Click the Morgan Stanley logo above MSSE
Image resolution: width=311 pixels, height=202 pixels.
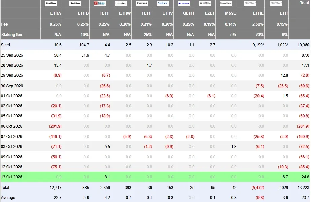226,3
